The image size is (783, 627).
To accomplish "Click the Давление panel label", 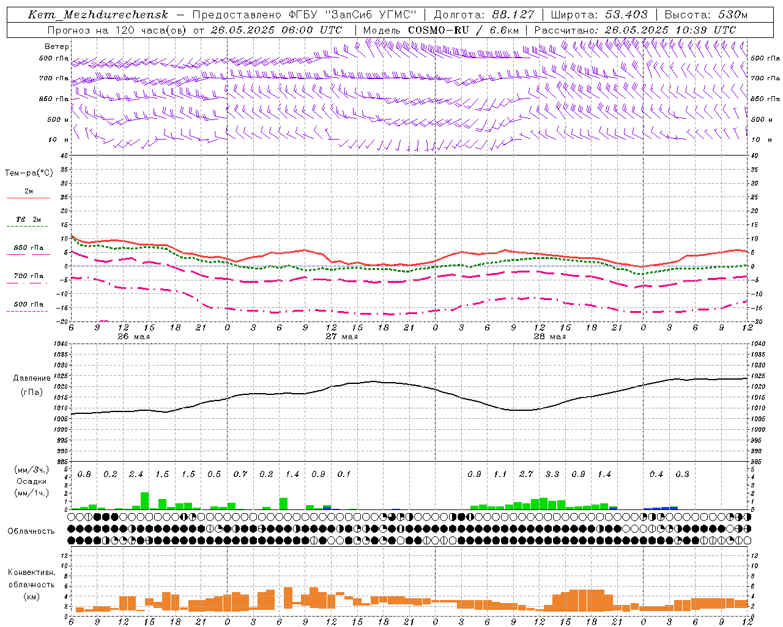I will pyautogui.click(x=32, y=378).
